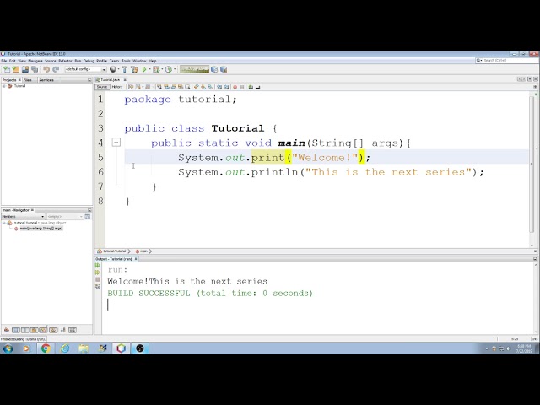Click the Next Bookmark icon
The image size is (540, 405).
coord(203,87)
